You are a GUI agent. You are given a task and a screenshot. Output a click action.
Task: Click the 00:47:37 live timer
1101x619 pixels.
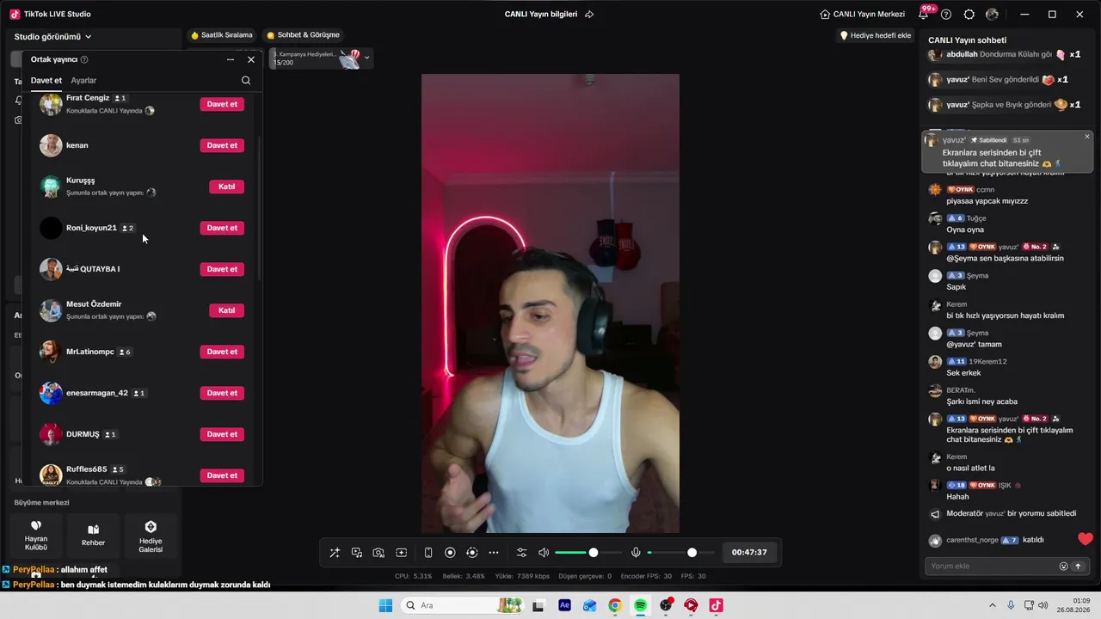coord(749,553)
